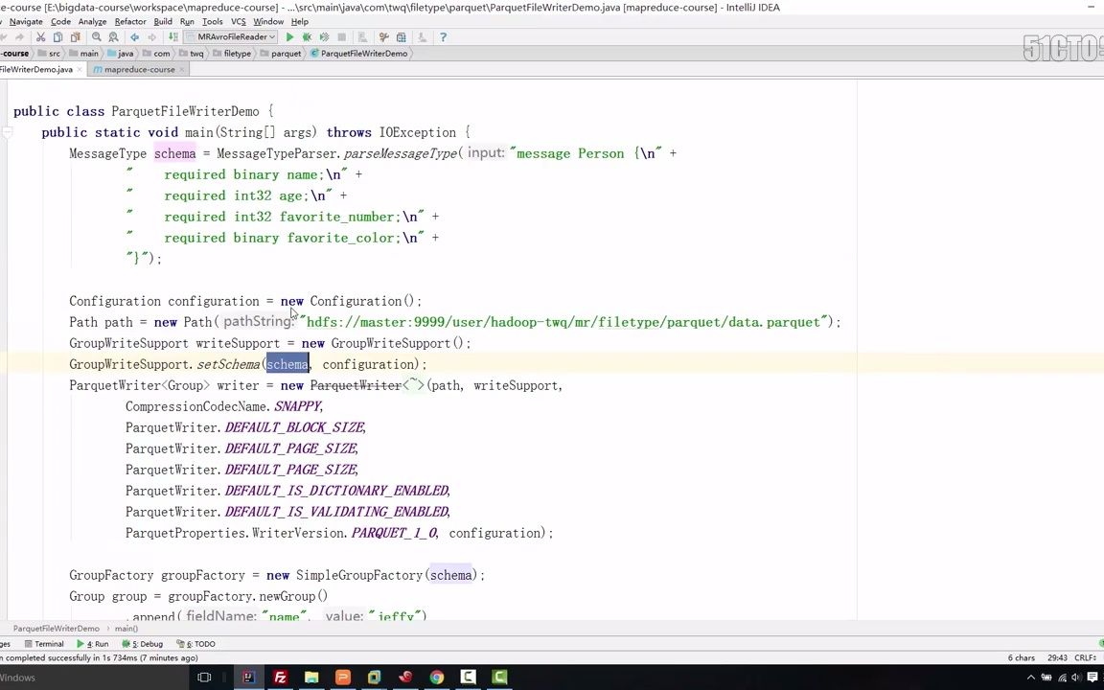The image size is (1104, 690).
Task: Click the Cut scissors icon
Action: coord(41,37)
